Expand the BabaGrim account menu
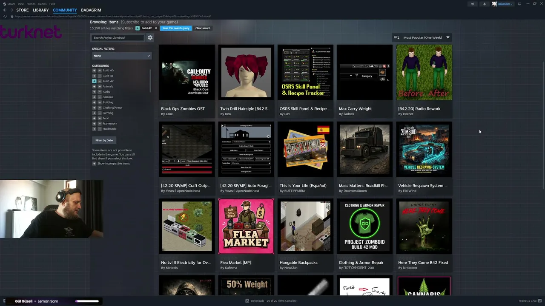The width and height of the screenshot is (545, 306). pos(505,4)
